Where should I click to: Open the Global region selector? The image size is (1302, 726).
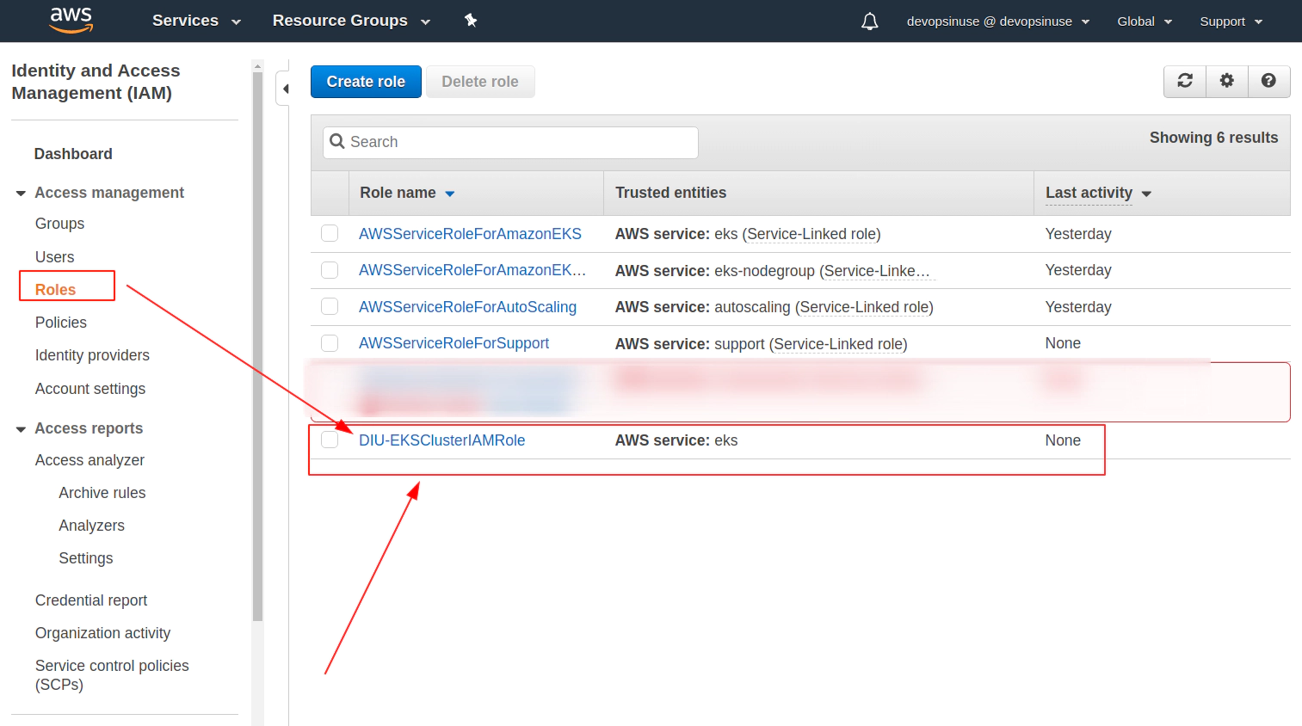(x=1145, y=21)
